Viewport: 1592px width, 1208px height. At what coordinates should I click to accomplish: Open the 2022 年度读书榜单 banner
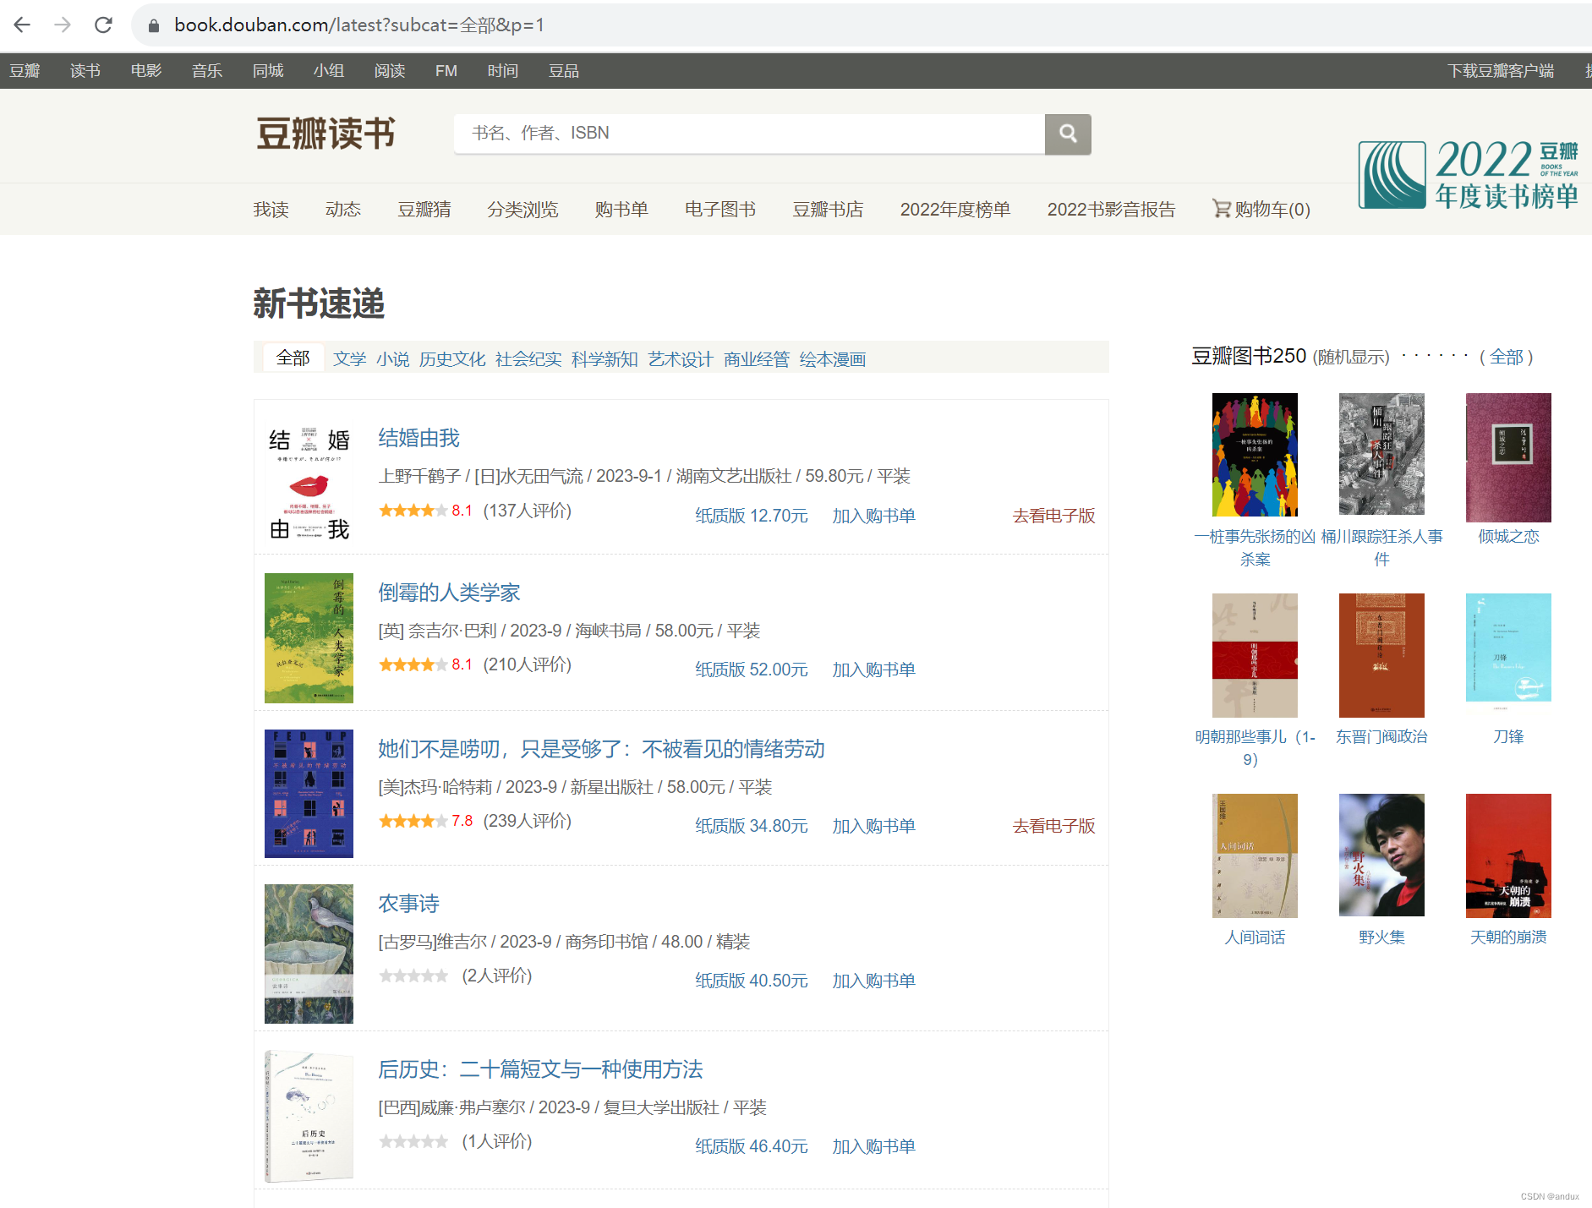(1468, 175)
